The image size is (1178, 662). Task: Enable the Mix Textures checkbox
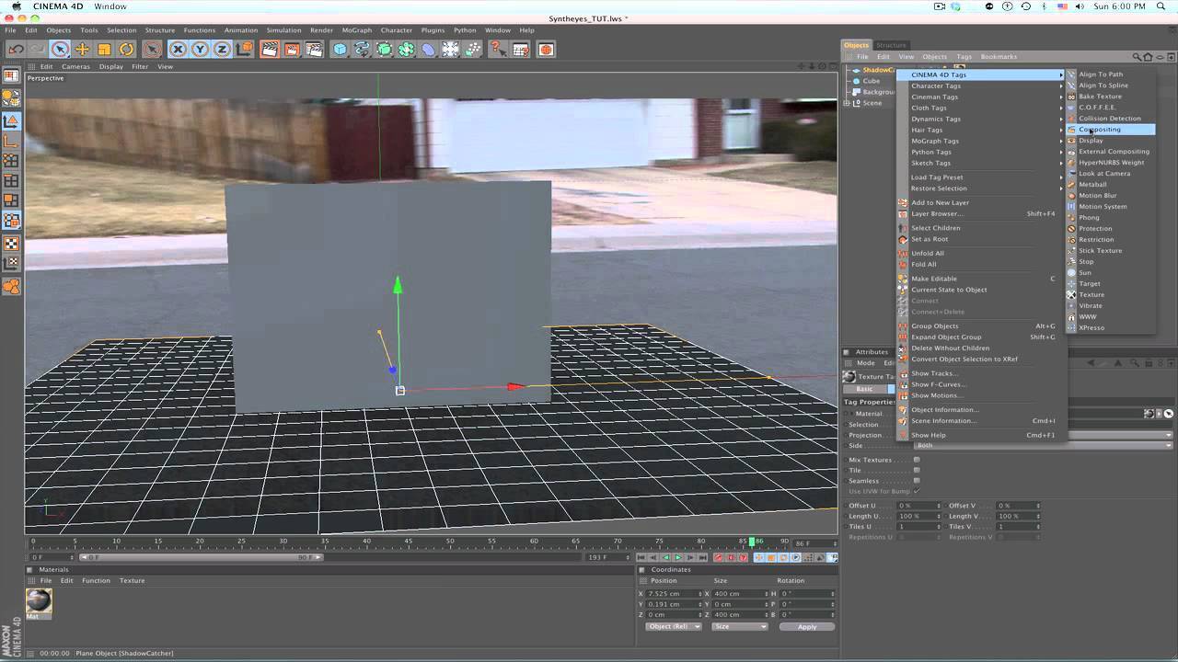pyautogui.click(x=916, y=460)
